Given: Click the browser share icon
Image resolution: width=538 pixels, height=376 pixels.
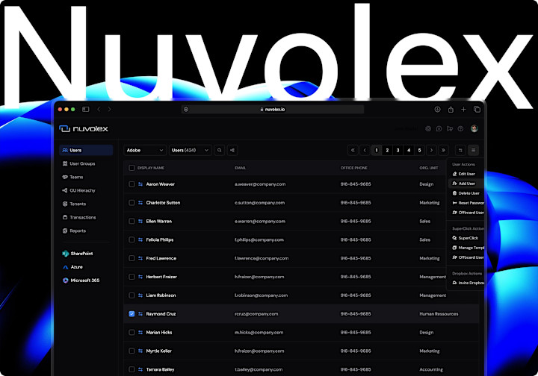Looking at the screenshot, I should (451, 109).
